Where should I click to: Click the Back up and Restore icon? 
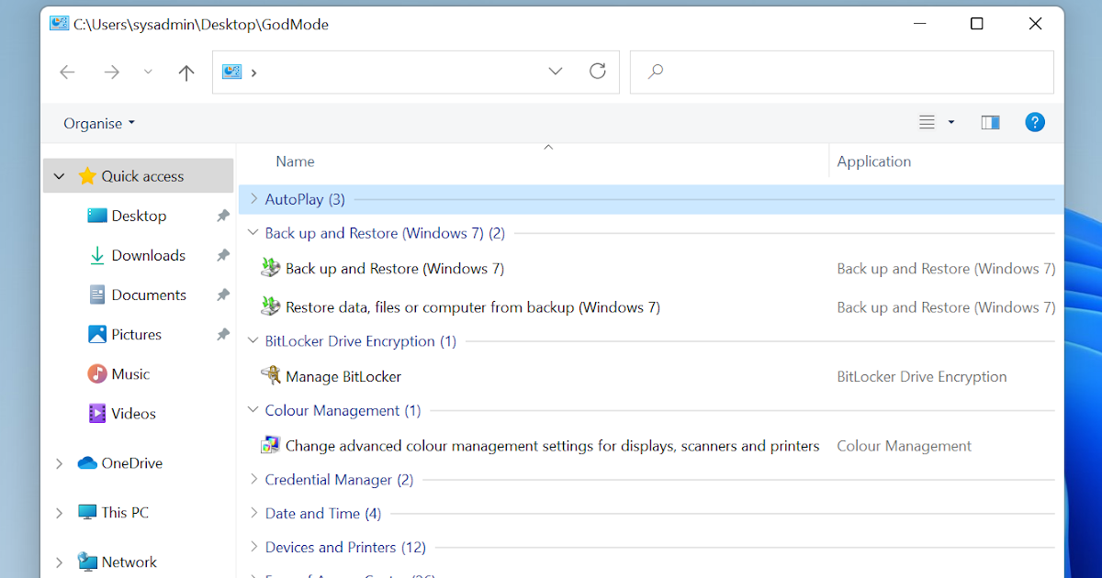[x=269, y=268]
